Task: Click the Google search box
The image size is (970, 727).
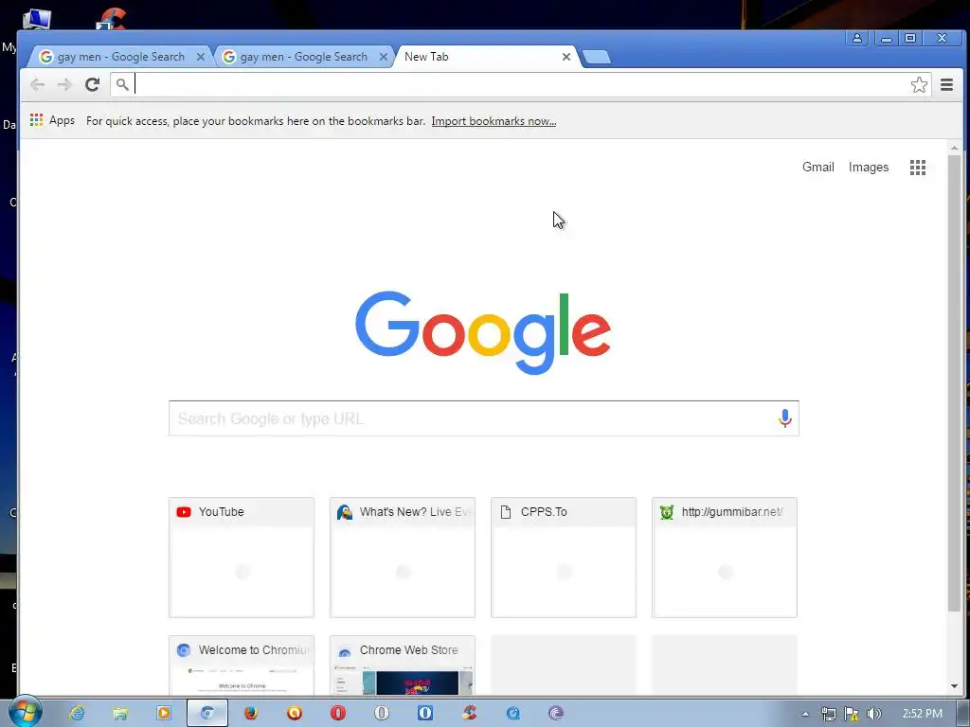Action: pyautogui.click(x=483, y=418)
